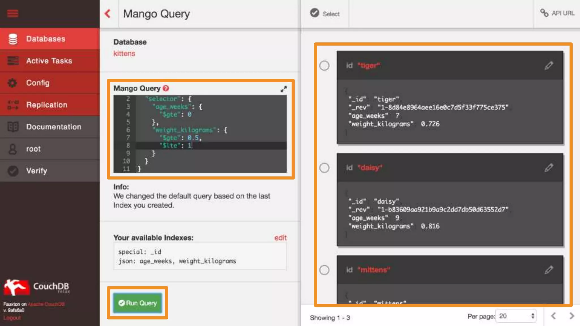Edit the mittens document with pencil icon

coord(549,270)
